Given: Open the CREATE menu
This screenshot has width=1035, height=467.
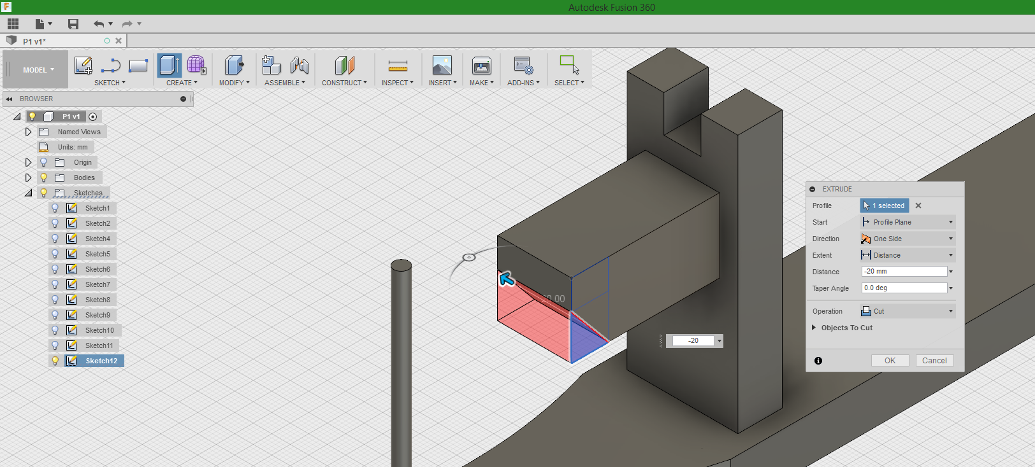Looking at the screenshot, I should (x=182, y=83).
